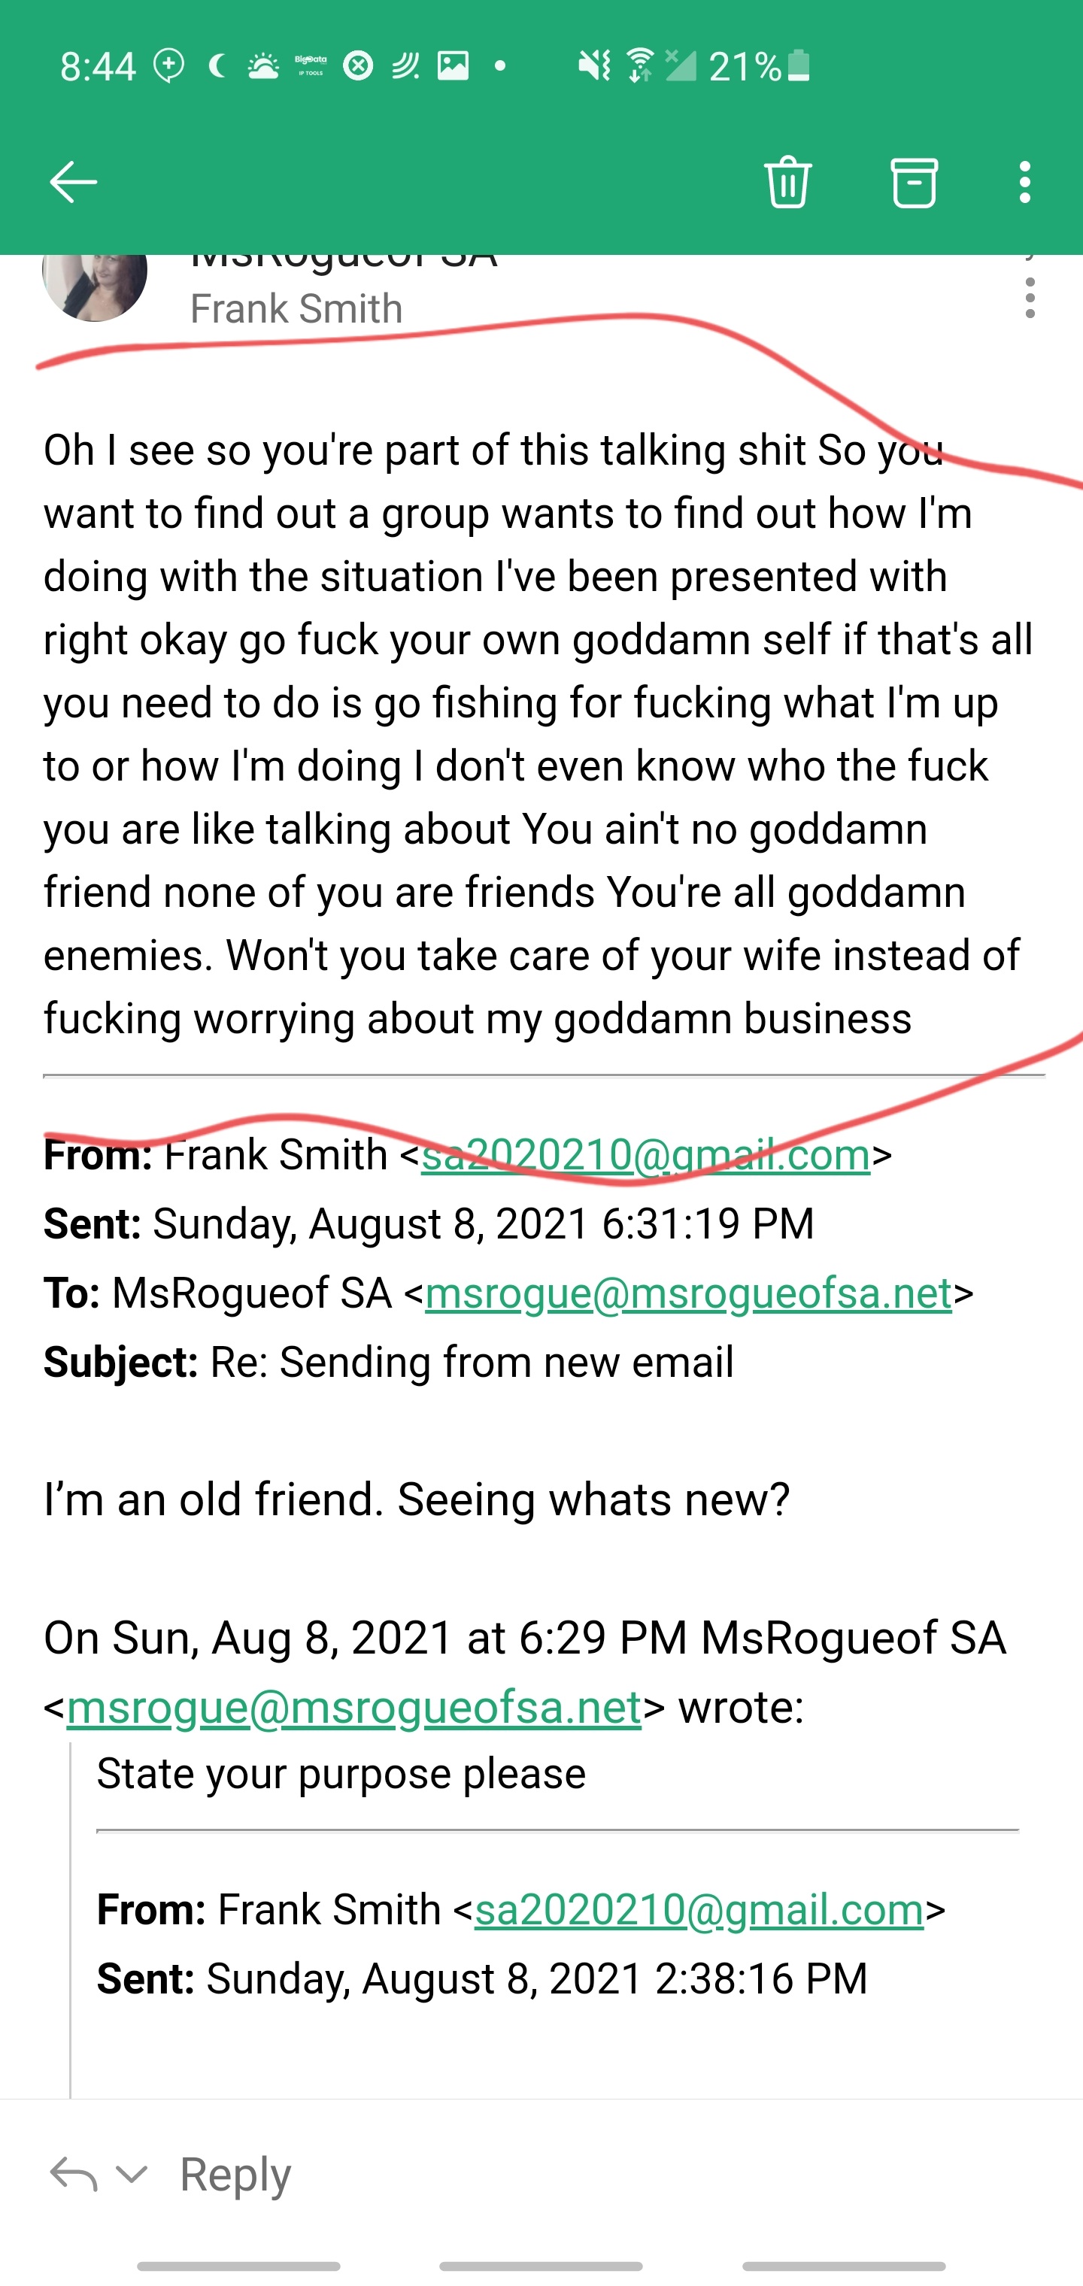Screen dimensions: 1083x2286
Task: Tap the image notification icon
Action: click(453, 67)
